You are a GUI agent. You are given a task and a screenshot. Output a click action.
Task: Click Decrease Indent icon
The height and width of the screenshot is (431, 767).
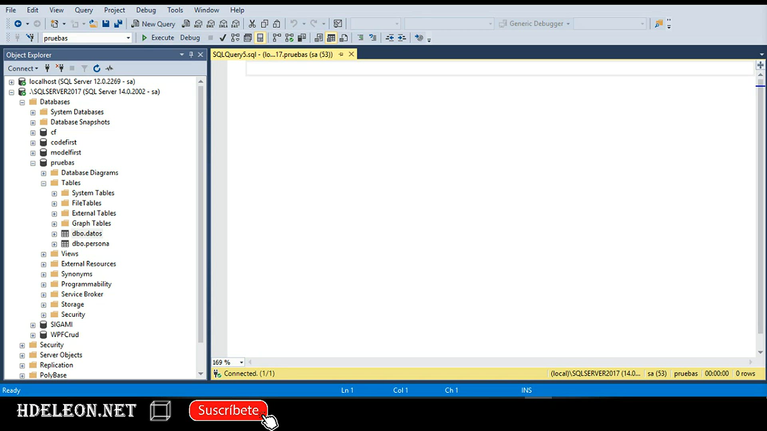pyautogui.click(x=389, y=38)
